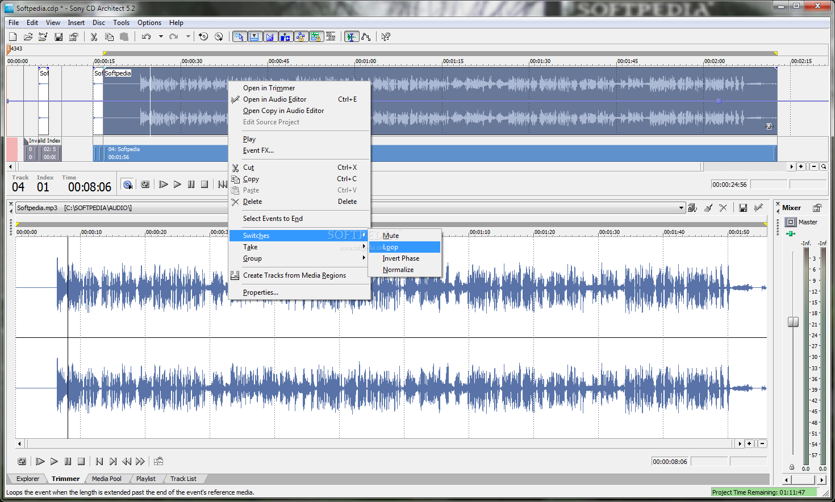Open the Trimmer media history dropdown
The image size is (835, 502).
(x=681, y=208)
